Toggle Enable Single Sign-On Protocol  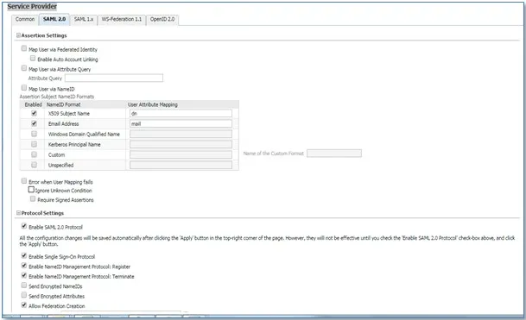(x=24, y=255)
